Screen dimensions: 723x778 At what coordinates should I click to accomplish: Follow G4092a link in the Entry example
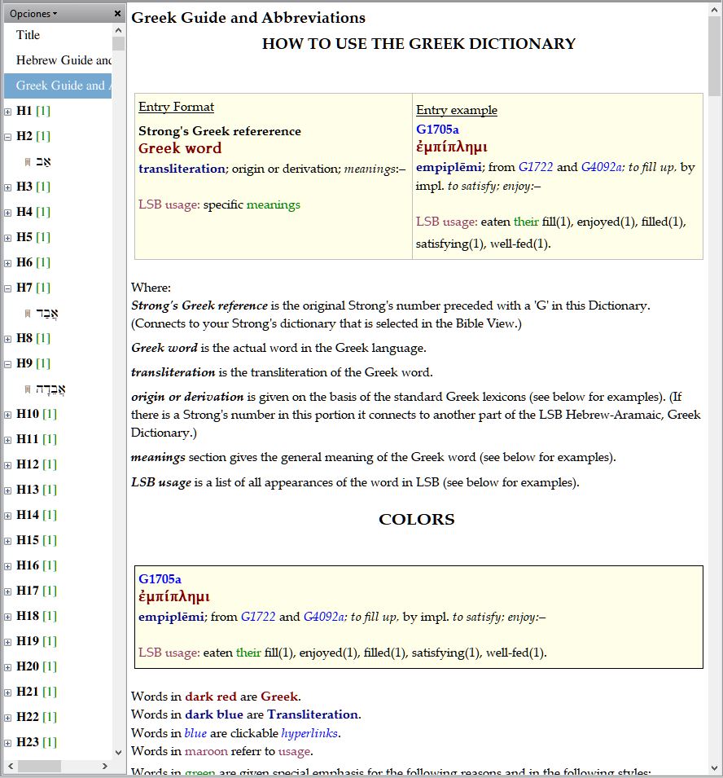pyautogui.click(x=602, y=167)
